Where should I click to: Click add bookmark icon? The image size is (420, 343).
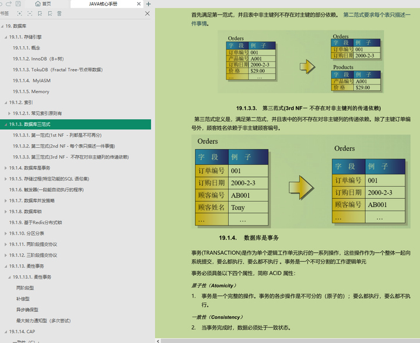(x=40, y=13)
